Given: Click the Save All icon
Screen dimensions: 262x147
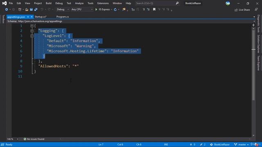Looking at the screenshot, I should coord(36,9).
